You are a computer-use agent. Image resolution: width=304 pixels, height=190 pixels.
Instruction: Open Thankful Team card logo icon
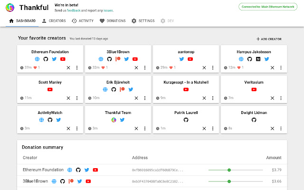click(114, 120)
